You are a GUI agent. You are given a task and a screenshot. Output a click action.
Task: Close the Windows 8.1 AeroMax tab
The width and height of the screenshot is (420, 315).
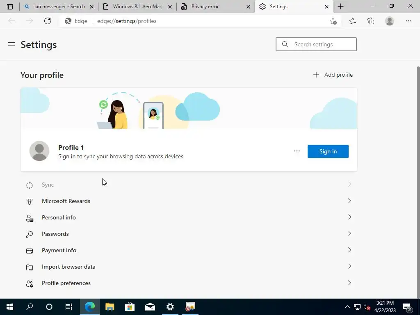170,7
